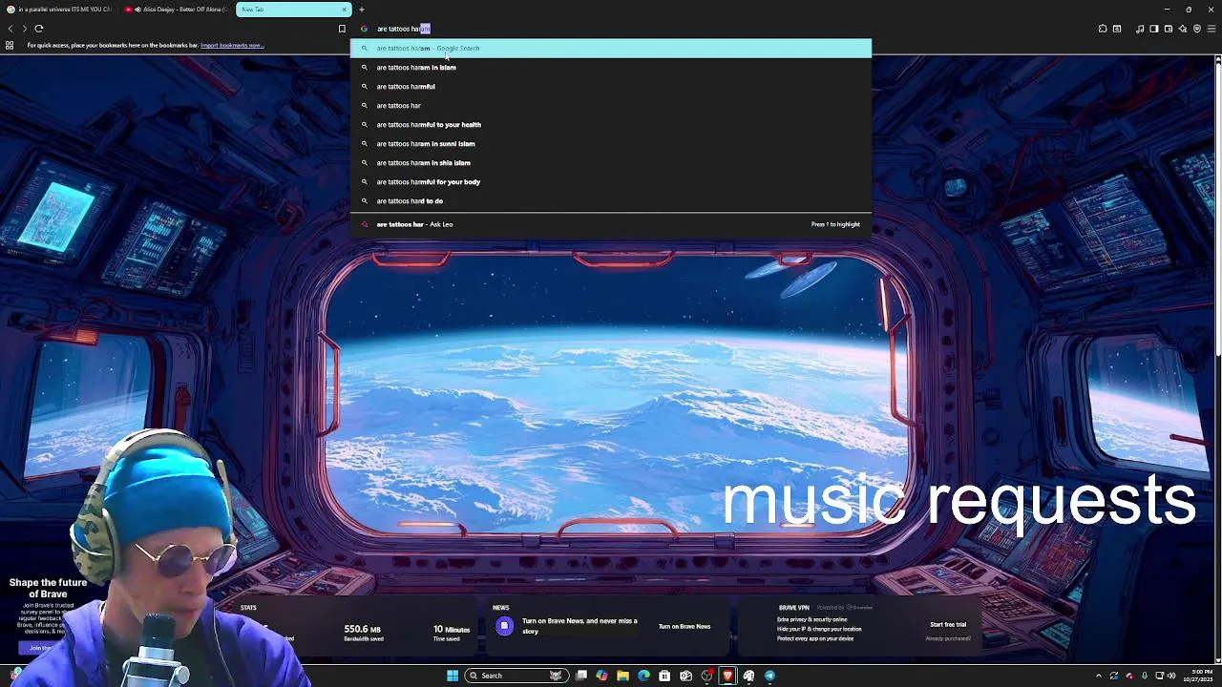Open the volume icon in system tray

pyautogui.click(x=1171, y=676)
